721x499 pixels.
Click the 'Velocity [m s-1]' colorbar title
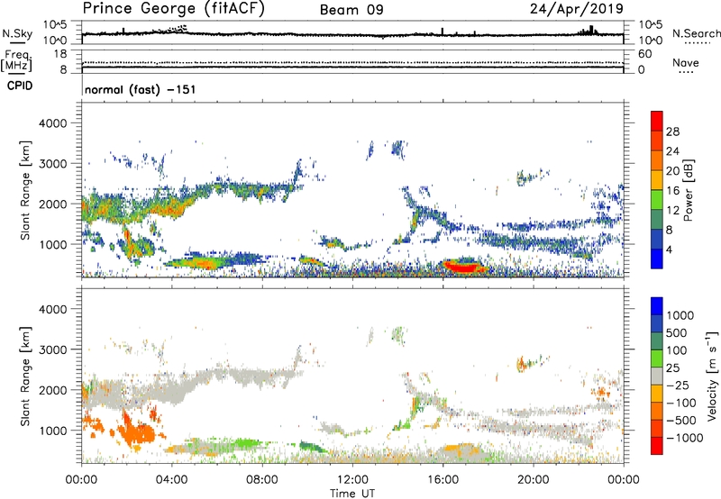[x=712, y=376]
